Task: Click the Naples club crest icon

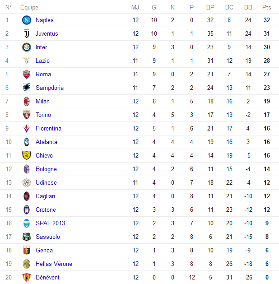Action: pos(26,20)
